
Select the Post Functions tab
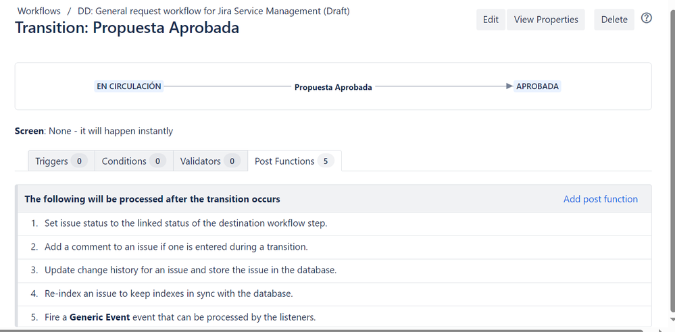295,161
